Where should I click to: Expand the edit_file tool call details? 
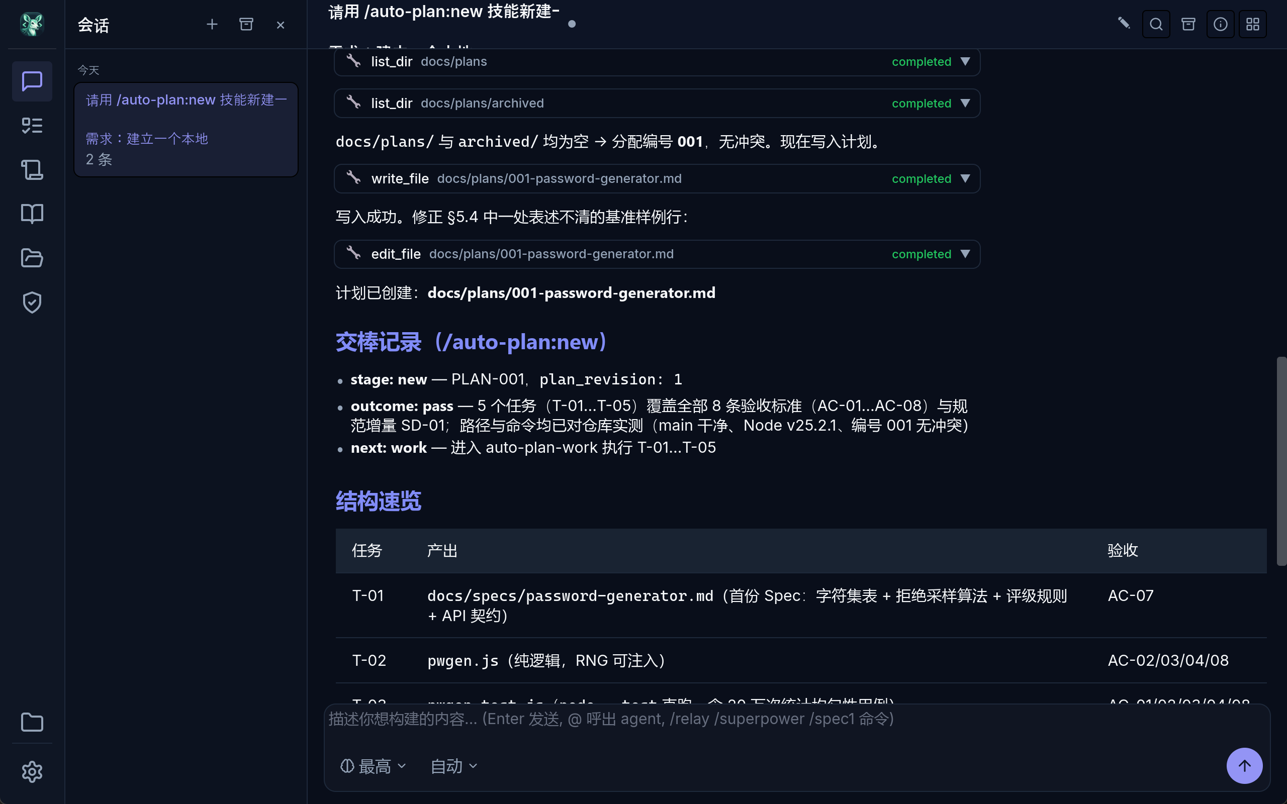965,254
